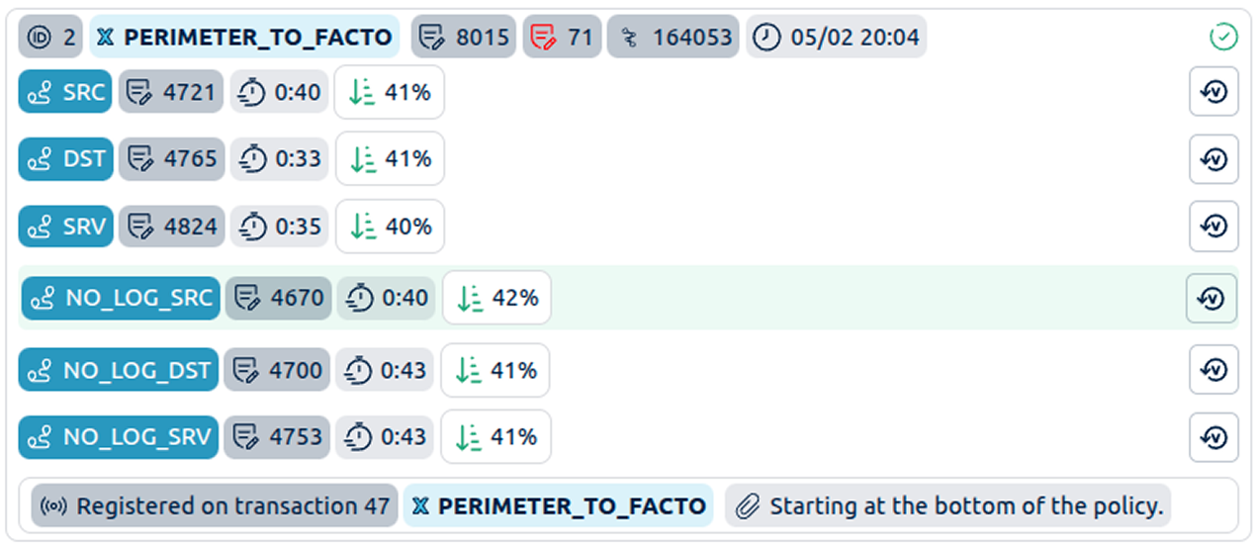Click the red 71 rules badge
This screenshot has width=1259, height=548.
pos(562,38)
